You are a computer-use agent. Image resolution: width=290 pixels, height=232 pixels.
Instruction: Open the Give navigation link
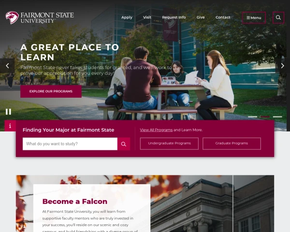[x=201, y=17]
